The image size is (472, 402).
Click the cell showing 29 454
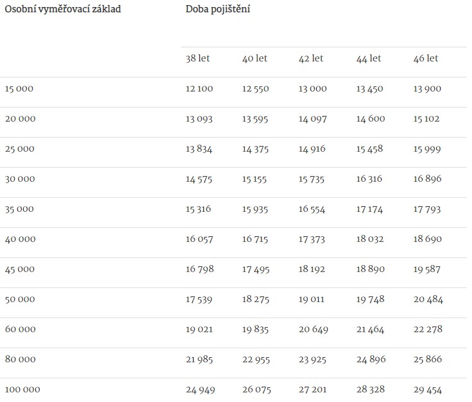(x=428, y=389)
